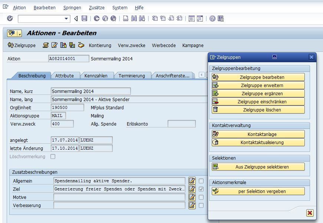Switch to the Anschriftenste... tab

click(x=172, y=76)
